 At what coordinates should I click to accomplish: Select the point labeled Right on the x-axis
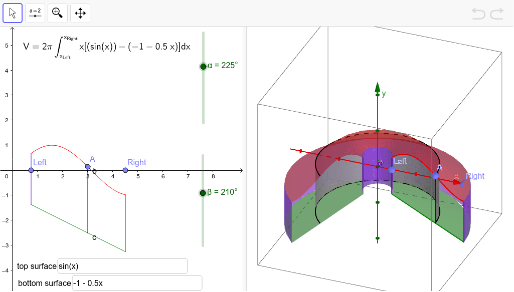pyautogui.click(x=124, y=170)
